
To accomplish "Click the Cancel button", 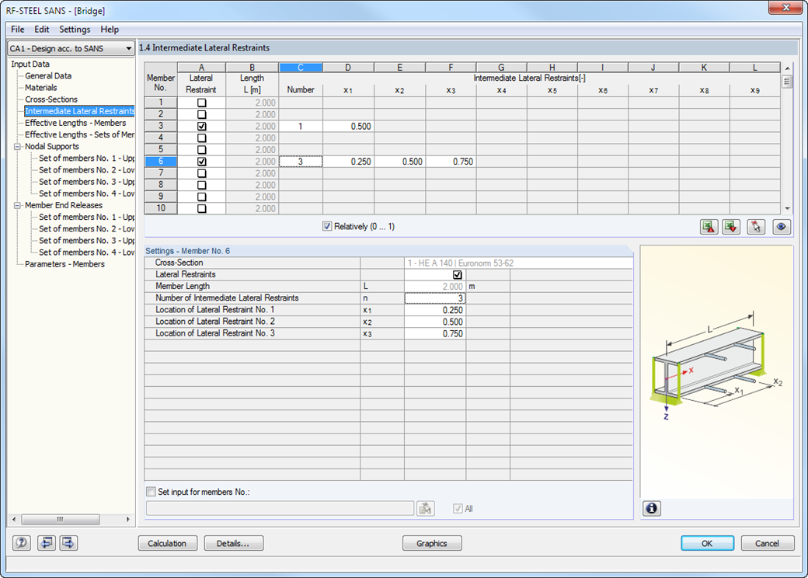I will tap(768, 544).
